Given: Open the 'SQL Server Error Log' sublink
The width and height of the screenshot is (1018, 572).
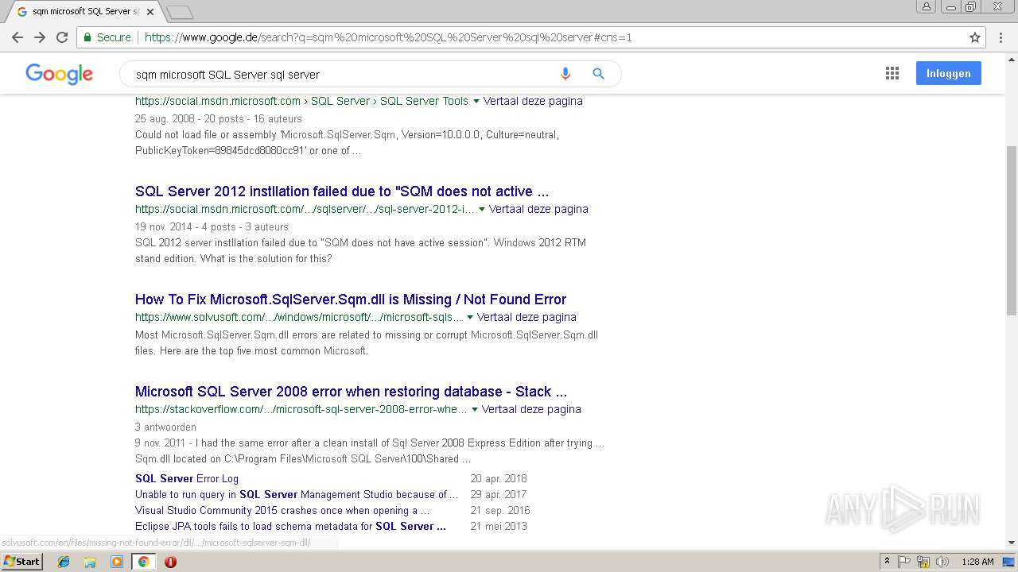Looking at the screenshot, I should point(187,478).
